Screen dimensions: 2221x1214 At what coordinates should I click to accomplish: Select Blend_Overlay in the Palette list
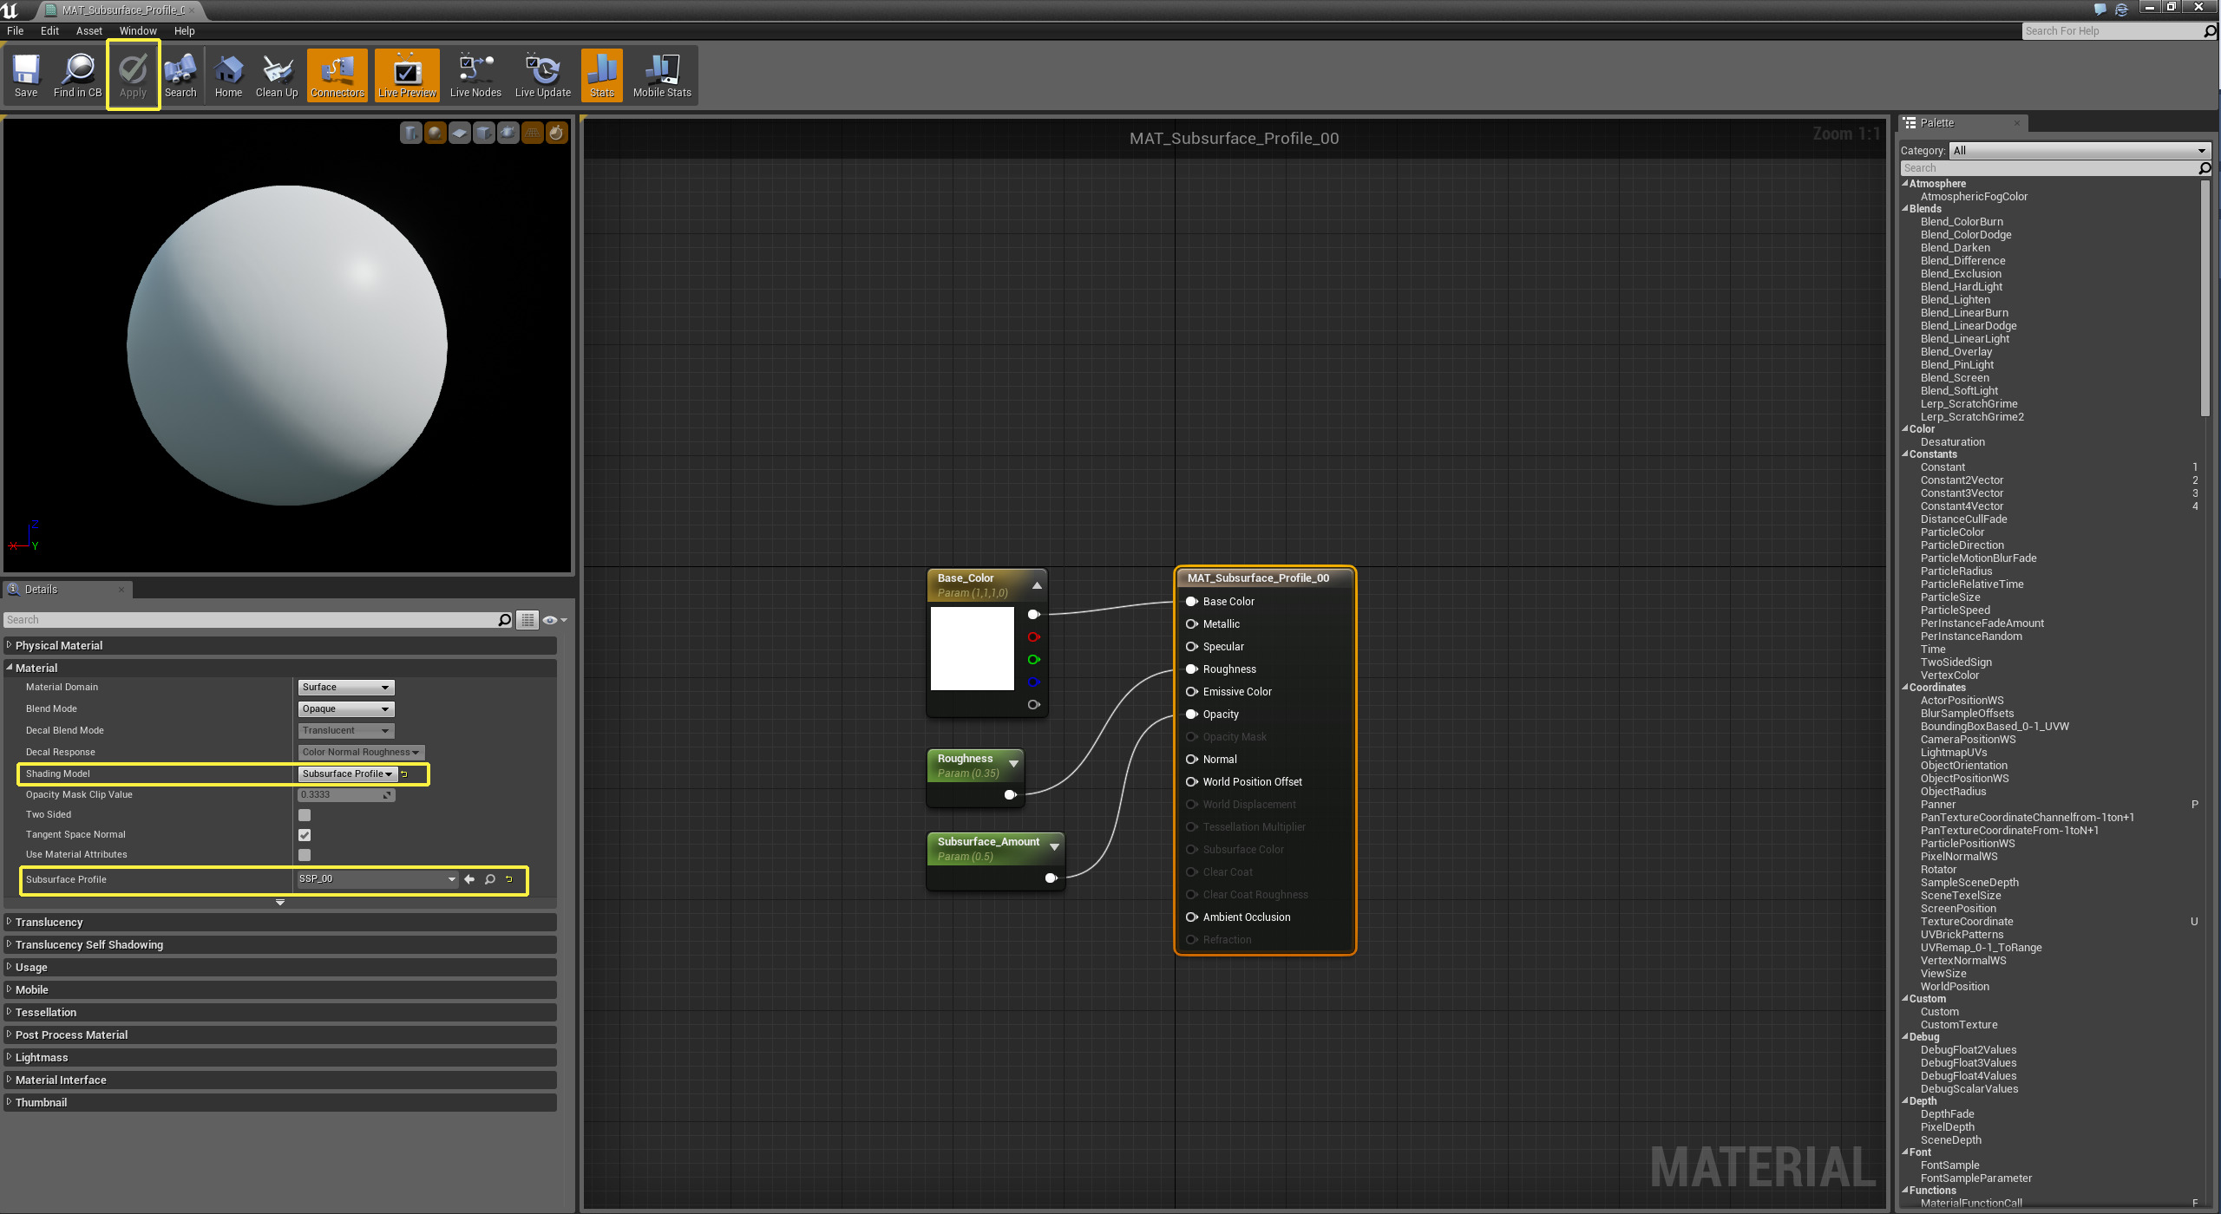coord(1956,352)
